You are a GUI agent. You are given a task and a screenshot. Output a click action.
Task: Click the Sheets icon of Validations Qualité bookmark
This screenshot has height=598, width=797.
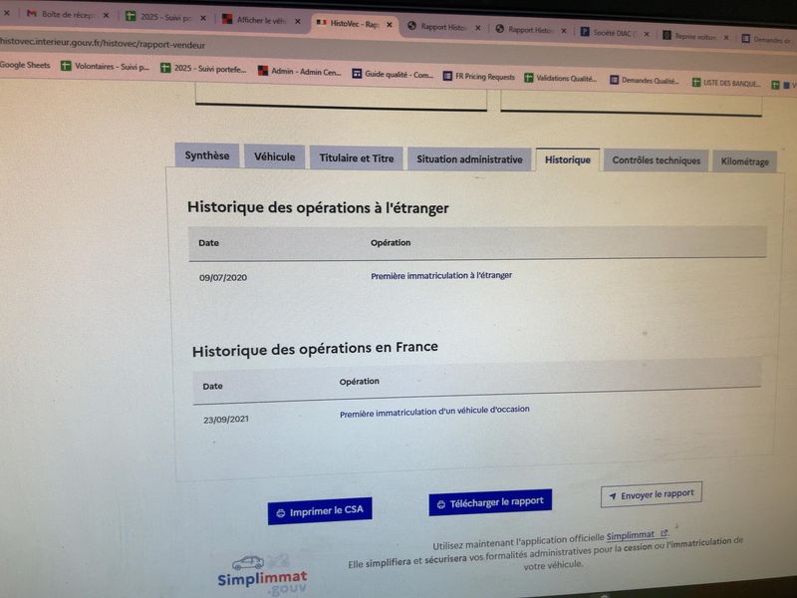tap(529, 78)
